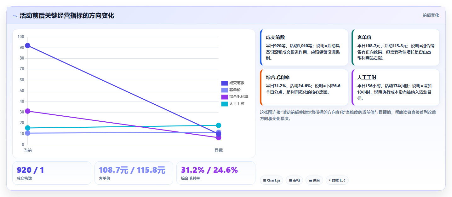This screenshot has height=197, width=452.
Task: Click the trend icon beside the header title
Action: click(x=15, y=16)
